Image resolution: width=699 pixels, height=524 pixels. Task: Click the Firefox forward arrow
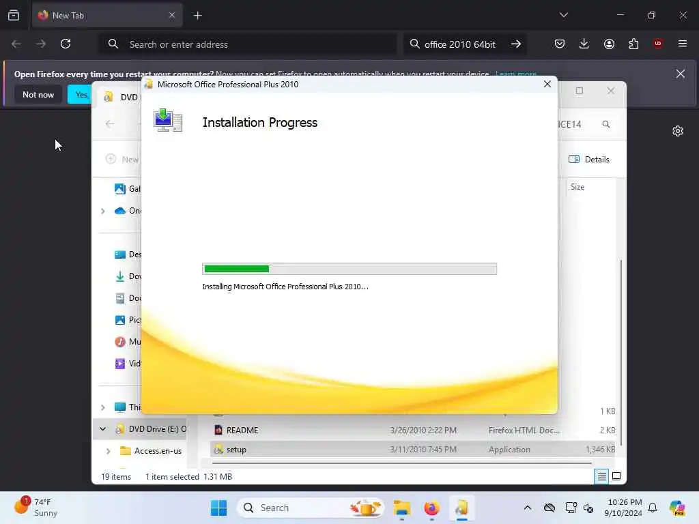point(40,44)
